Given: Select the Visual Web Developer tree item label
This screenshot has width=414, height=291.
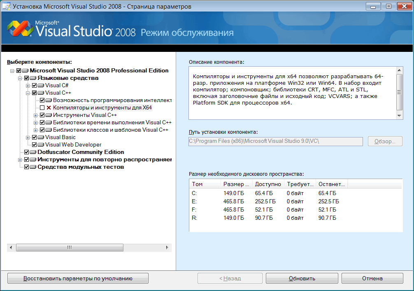Looking at the screenshot, I should (73, 145).
